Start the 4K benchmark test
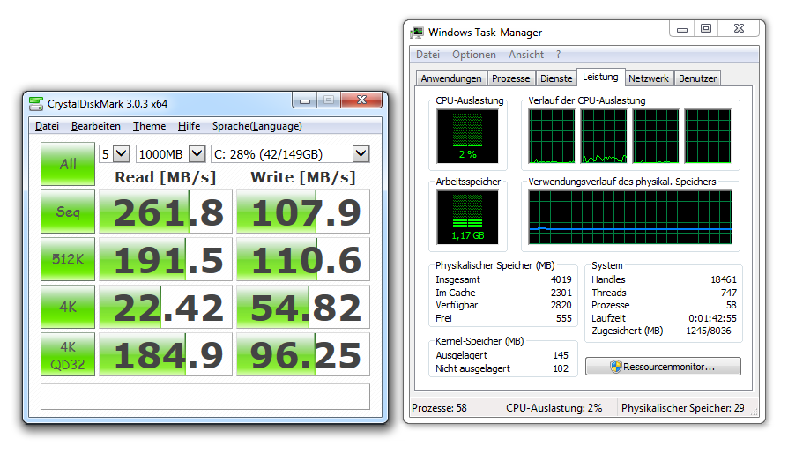Viewport: 788px width, 468px height. (68, 307)
